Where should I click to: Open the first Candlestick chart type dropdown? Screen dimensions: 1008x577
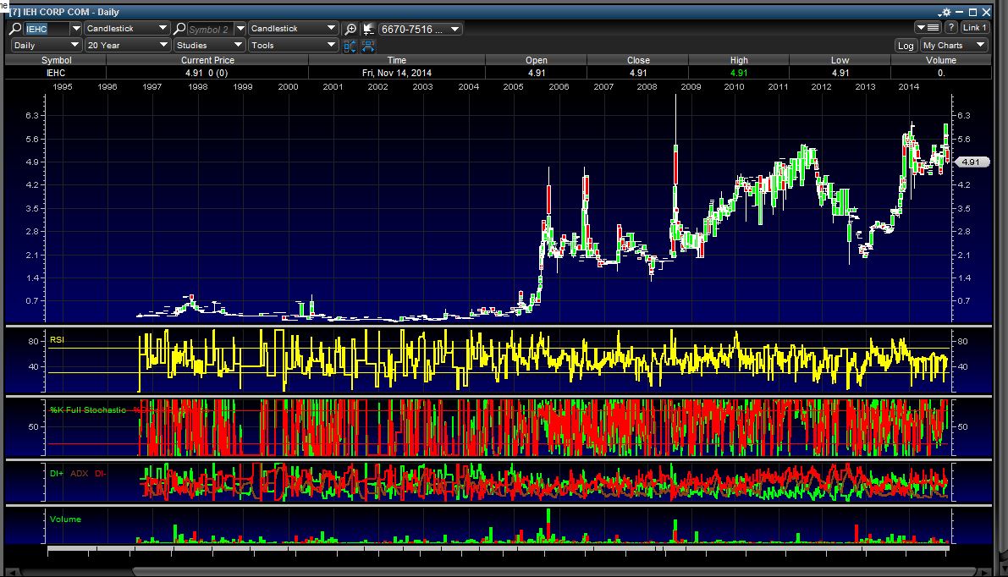click(128, 29)
